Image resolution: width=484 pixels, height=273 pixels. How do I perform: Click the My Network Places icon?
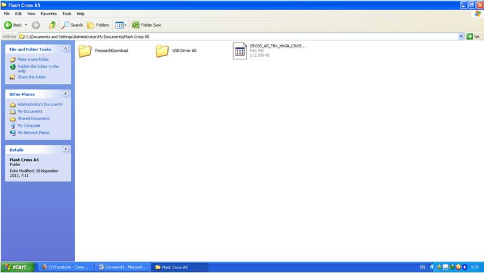(x=13, y=133)
